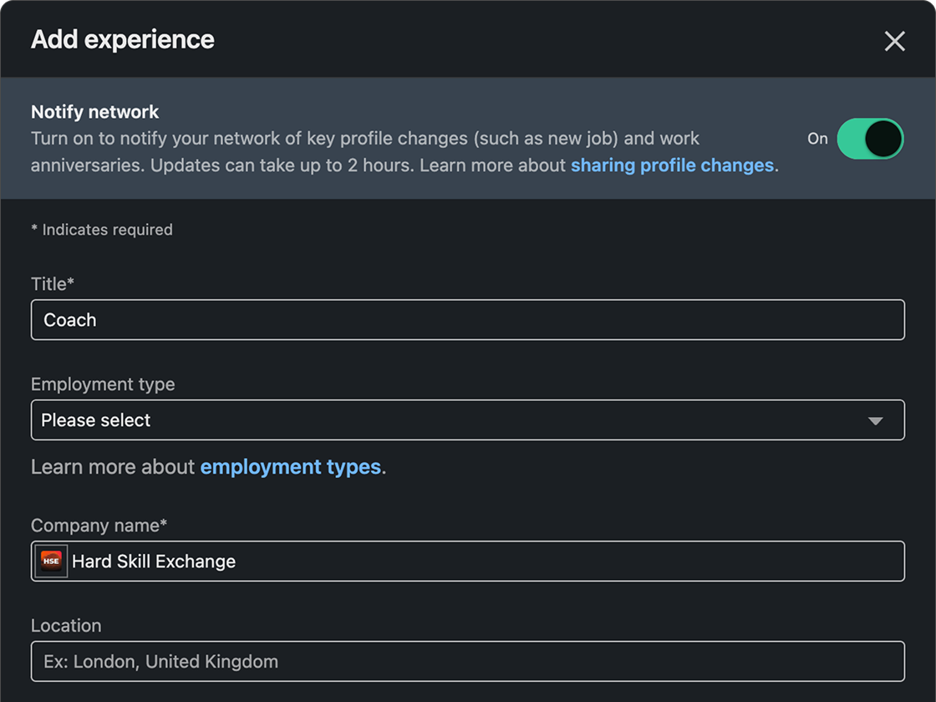Open the sharing profile changes link
Viewport: 936px width, 702px height.
(672, 165)
